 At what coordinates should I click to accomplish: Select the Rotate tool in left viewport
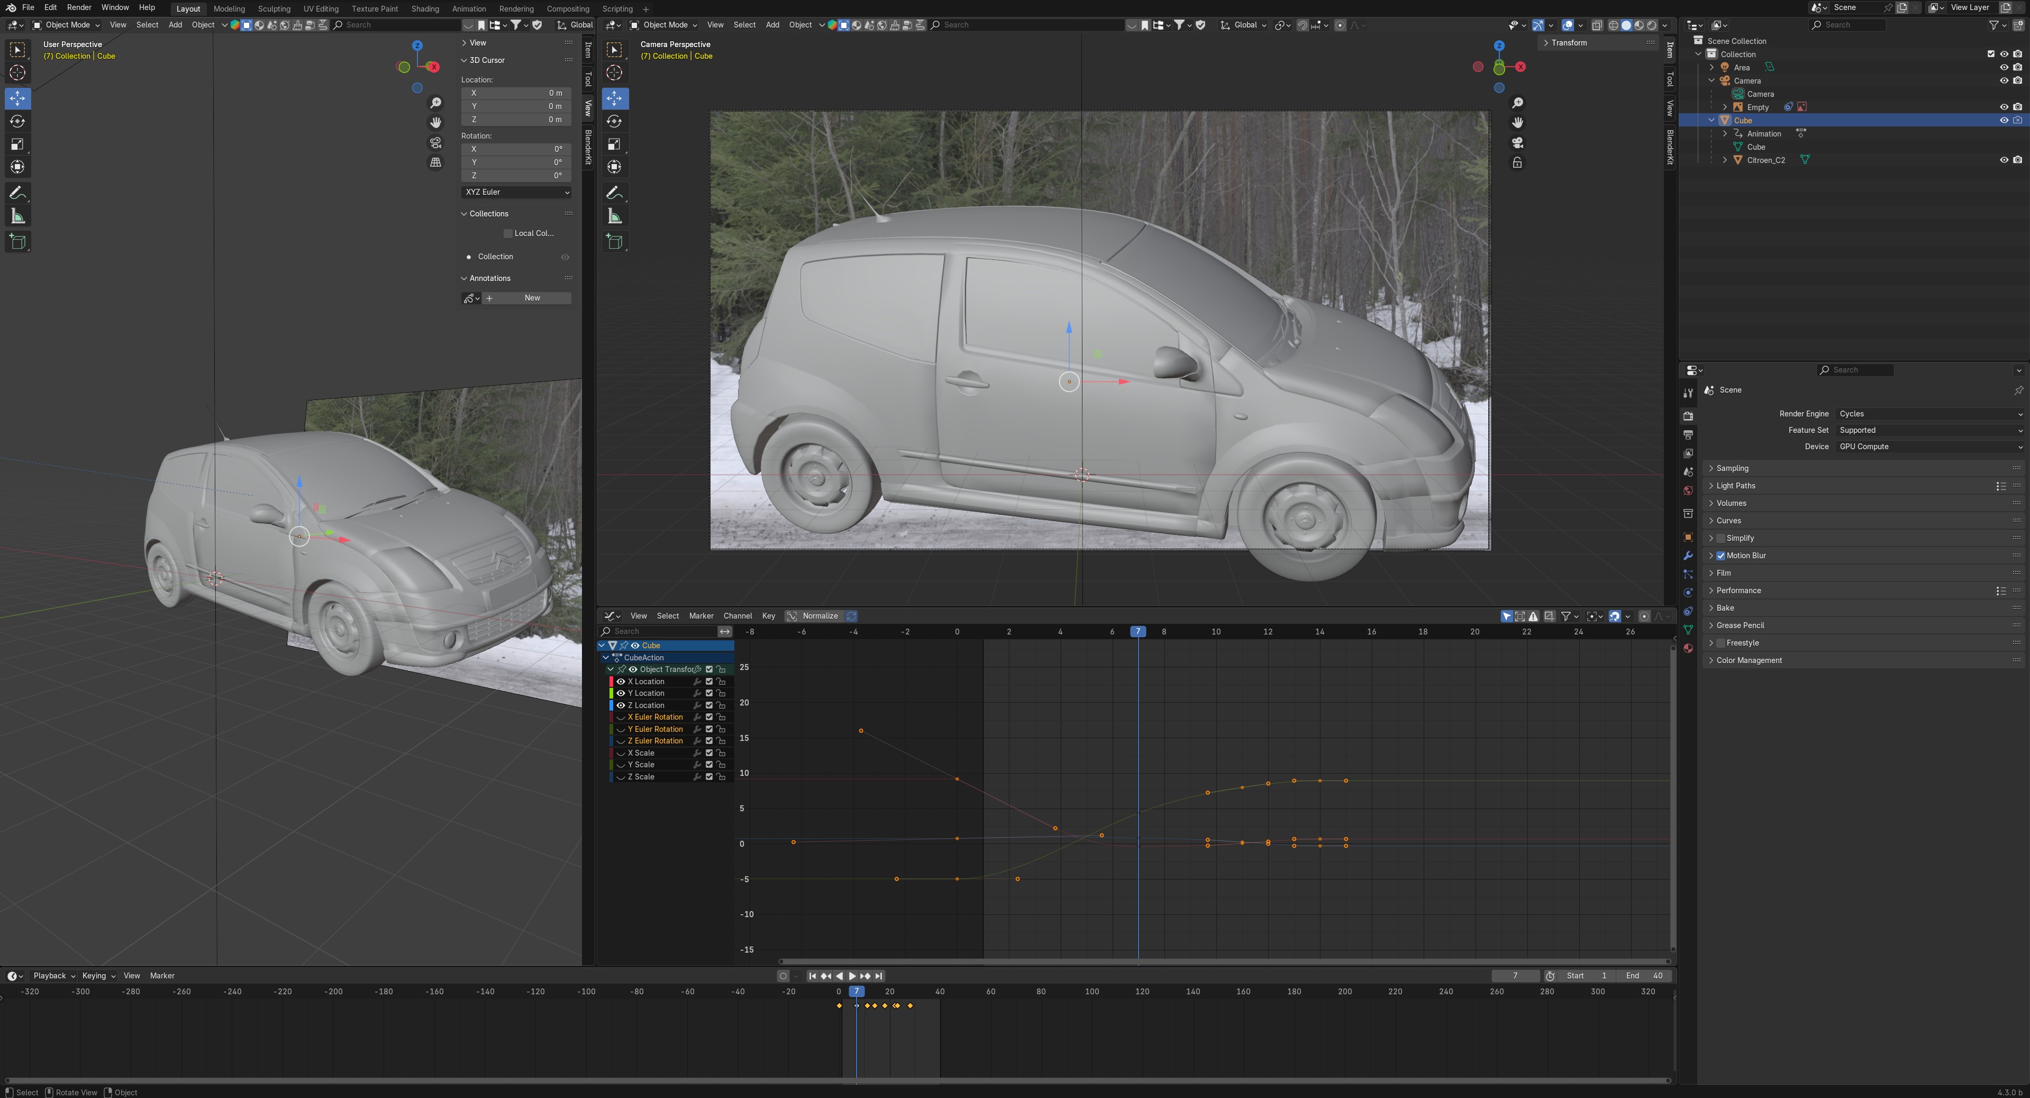click(17, 121)
